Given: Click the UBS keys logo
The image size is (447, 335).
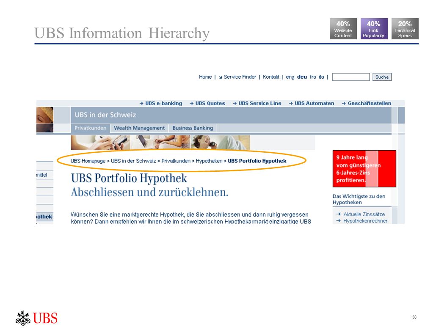Looking at the screenshot, I should [x=23, y=318].
